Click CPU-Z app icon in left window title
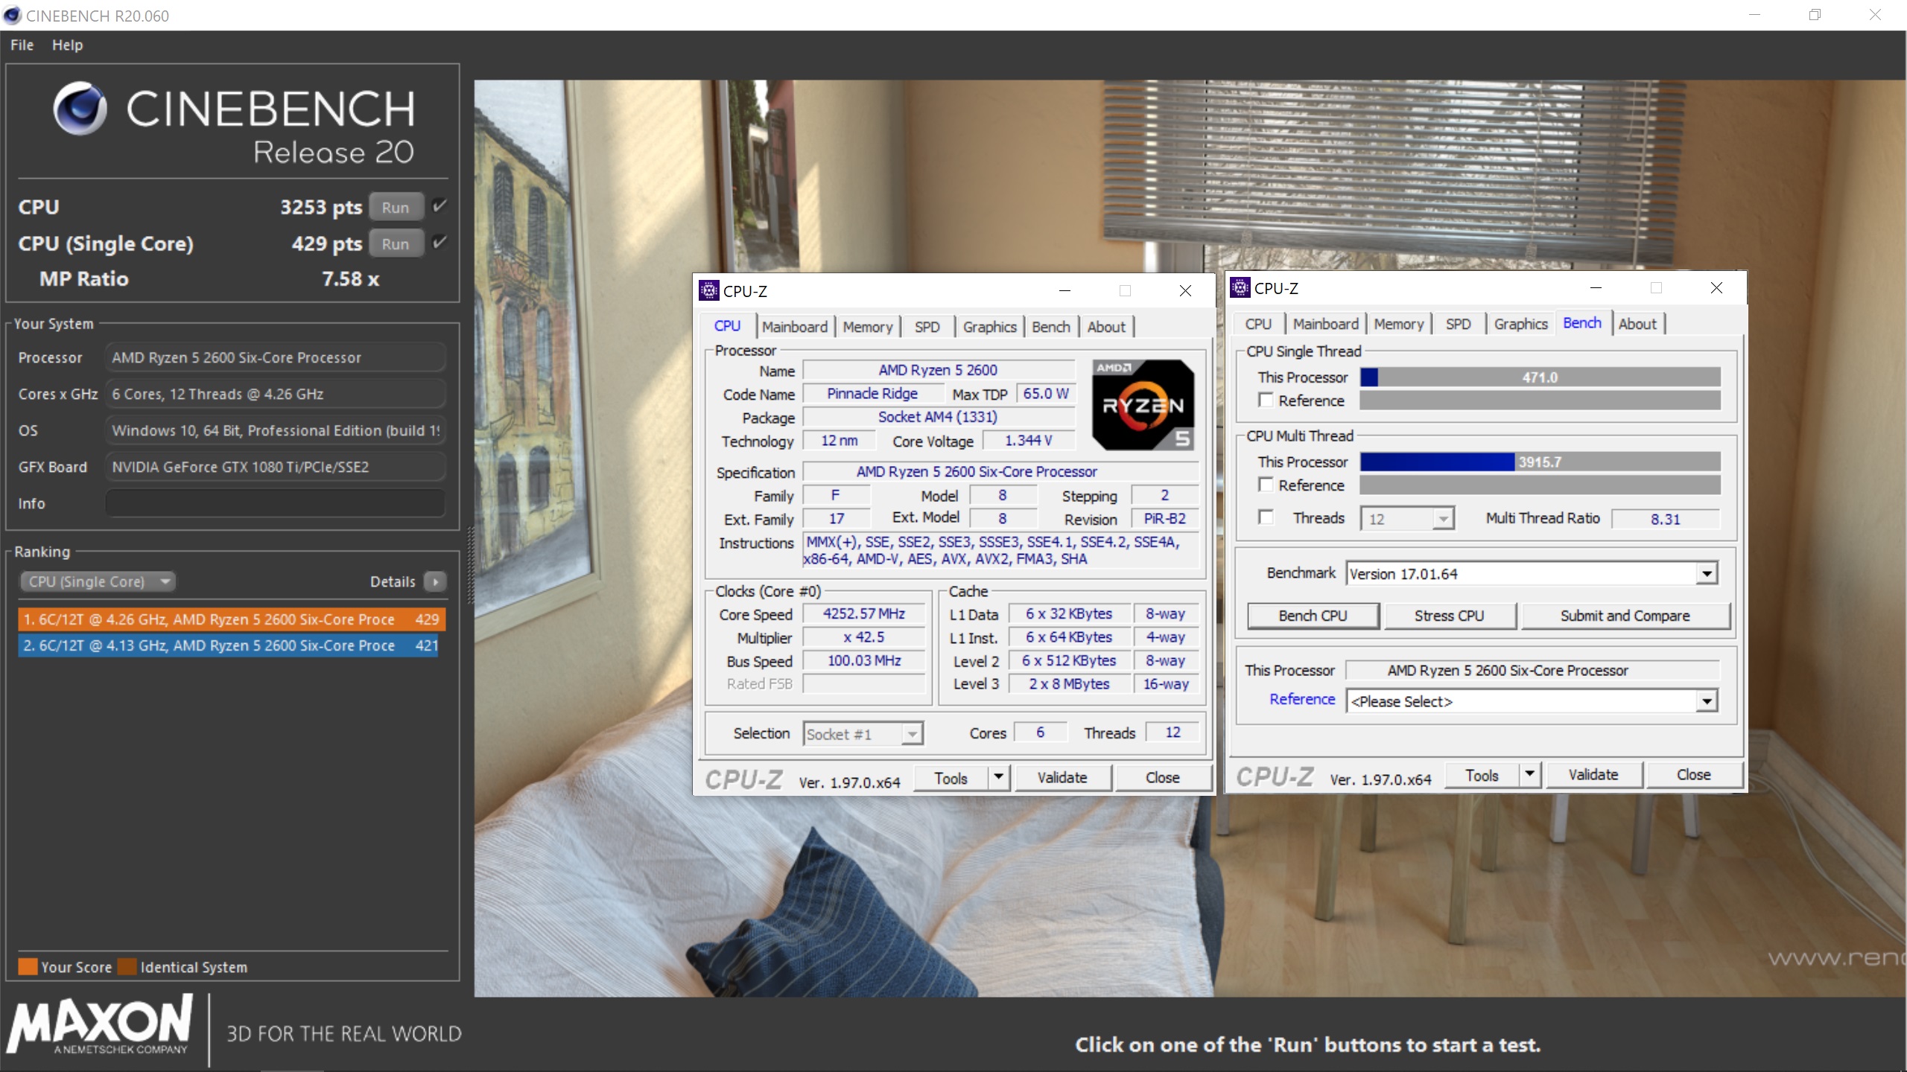Image resolution: width=1907 pixels, height=1072 pixels. point(708,290)
